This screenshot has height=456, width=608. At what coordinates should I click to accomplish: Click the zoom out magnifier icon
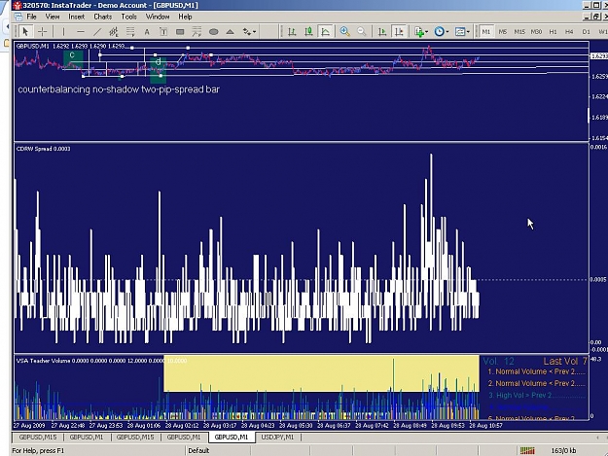tap(361, 32)
